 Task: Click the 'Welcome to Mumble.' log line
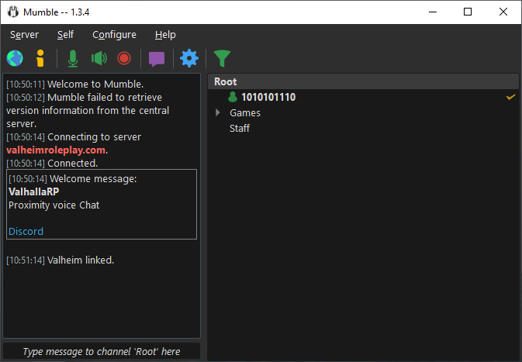pos(95,84)
